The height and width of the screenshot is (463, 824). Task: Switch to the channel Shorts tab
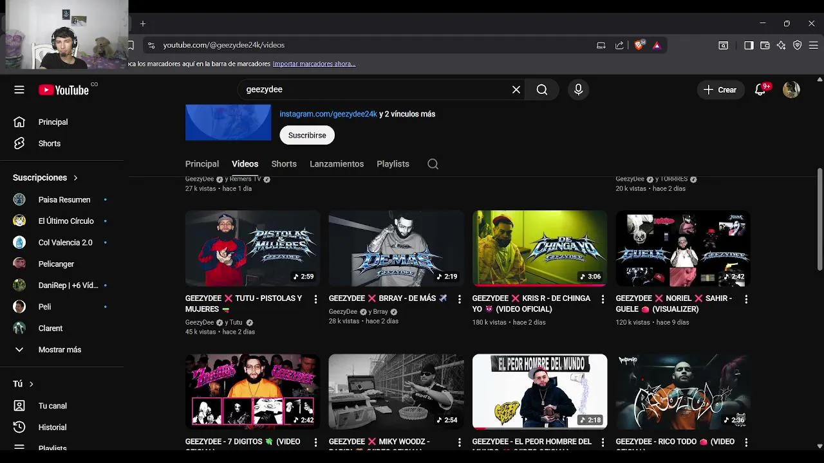(284, 164)
